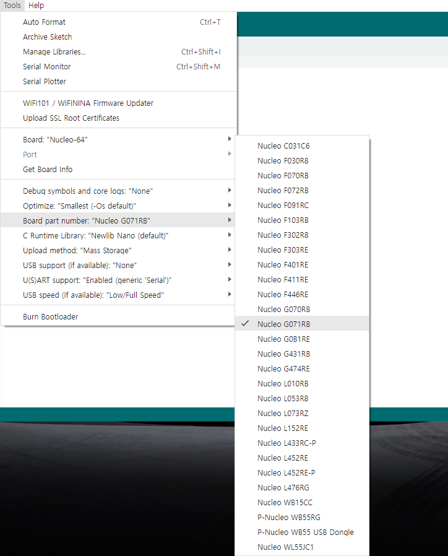Select Nucleo F070RB board
This screenshot has height=556, width=448.
pyautogui.click(x=302, y=176)
